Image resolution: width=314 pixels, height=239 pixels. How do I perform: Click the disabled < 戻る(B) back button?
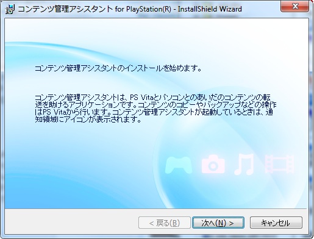(x=165, y=223)
